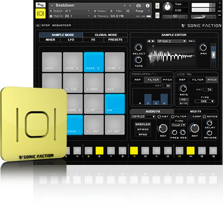Trigger the Perc 2 pad

[x=73, y=62]
